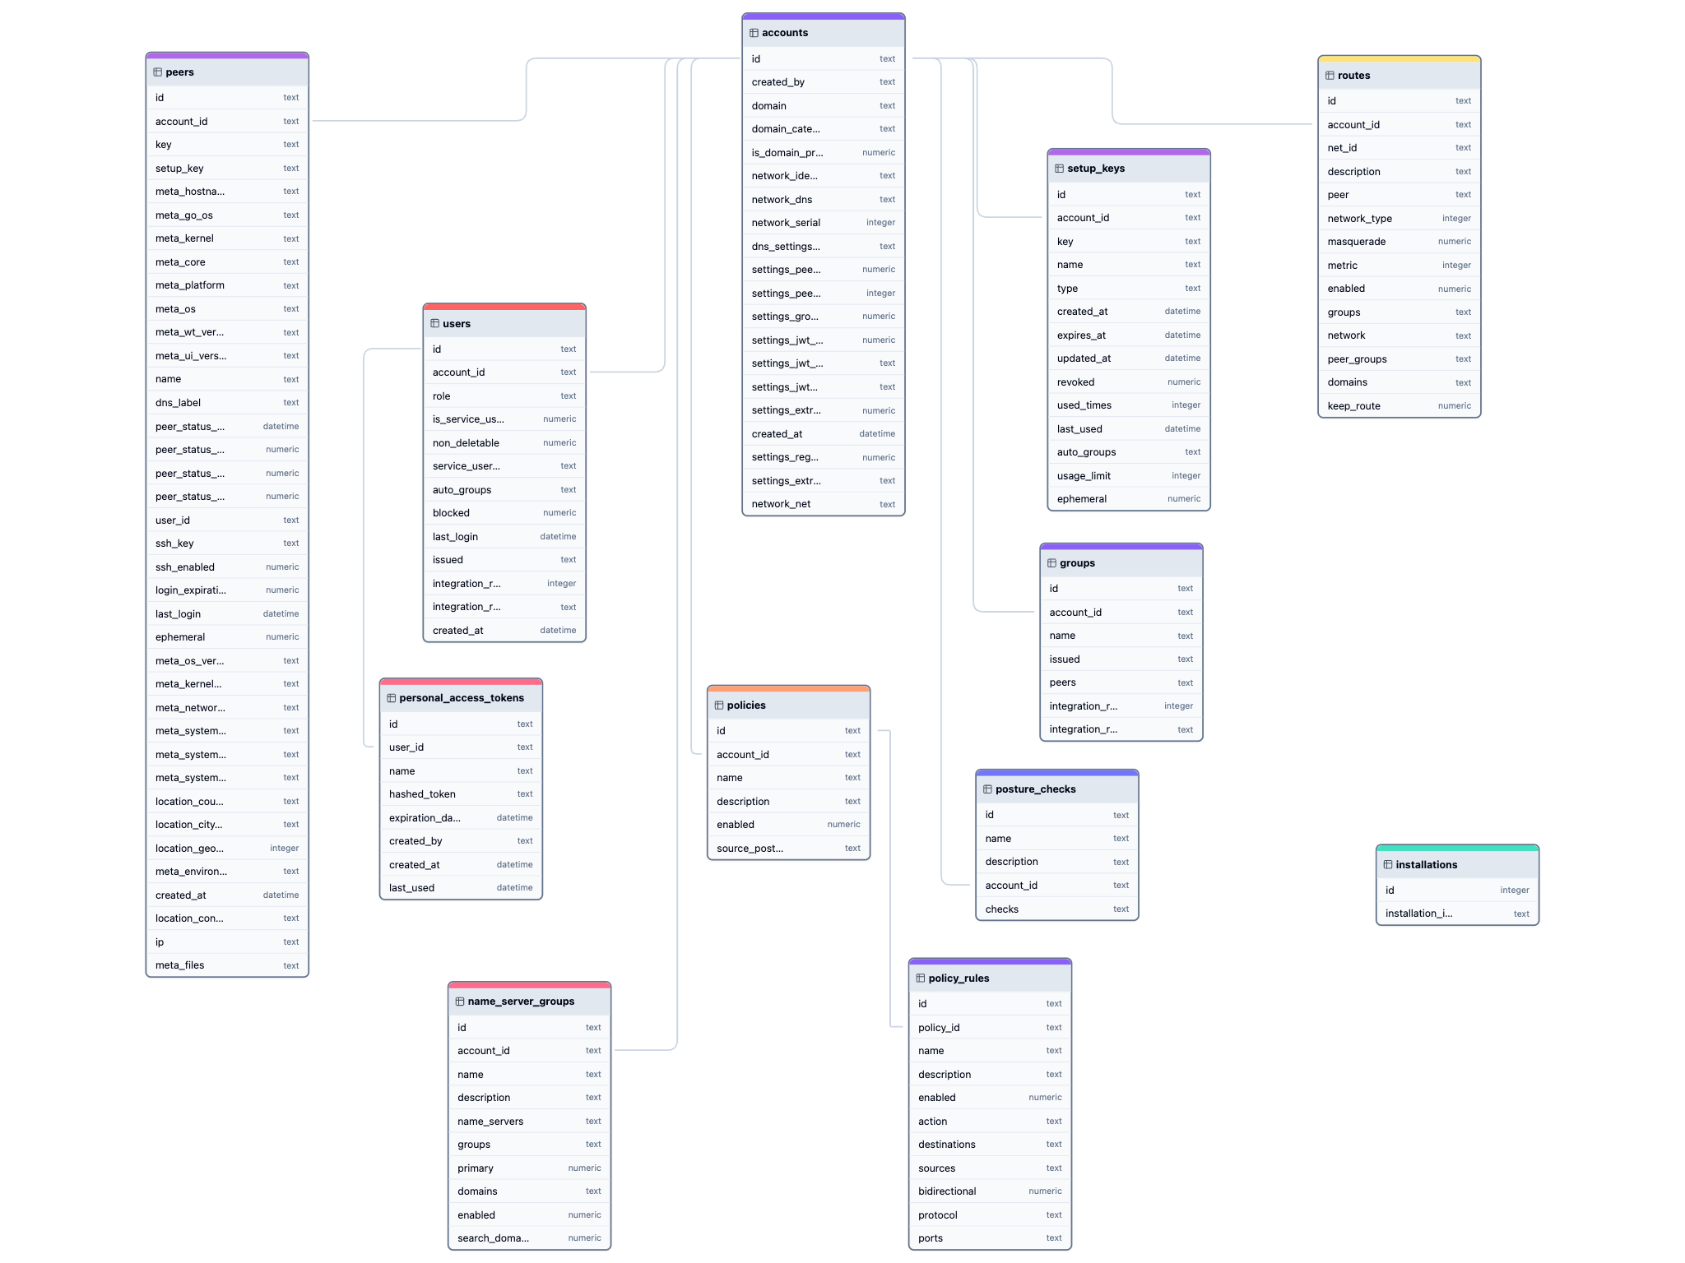Click the policy_rules table icon

tap(920, 978)
